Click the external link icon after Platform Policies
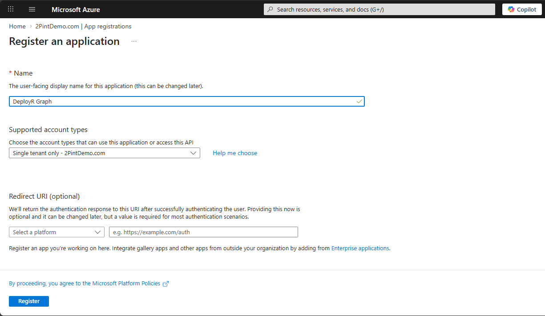Viewport: 545px width, 316px height. pyautogui.click(x=166, y=284)
